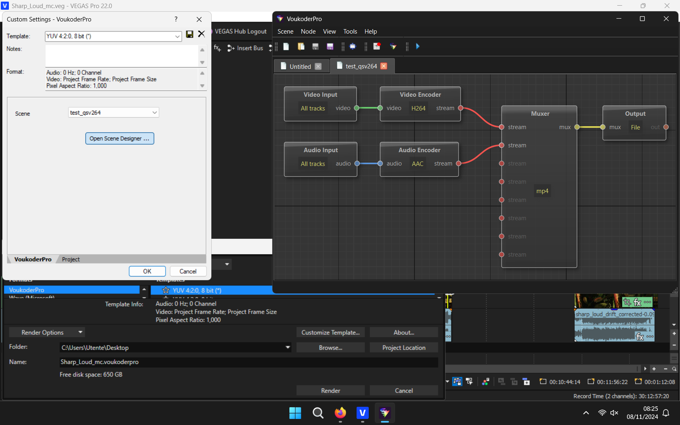The width and height of the screenshot is (680, 425).
Task: Click the Customize Template button
Action: tap(330, 332)
